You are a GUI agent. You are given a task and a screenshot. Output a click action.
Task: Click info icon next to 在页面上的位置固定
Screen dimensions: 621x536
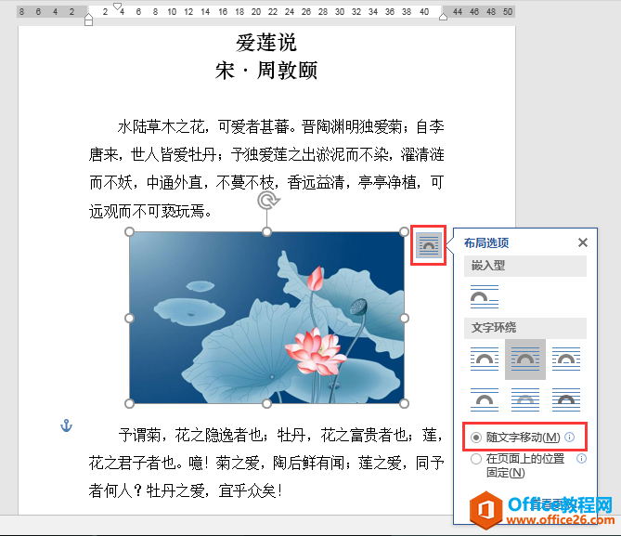point(581,459)
